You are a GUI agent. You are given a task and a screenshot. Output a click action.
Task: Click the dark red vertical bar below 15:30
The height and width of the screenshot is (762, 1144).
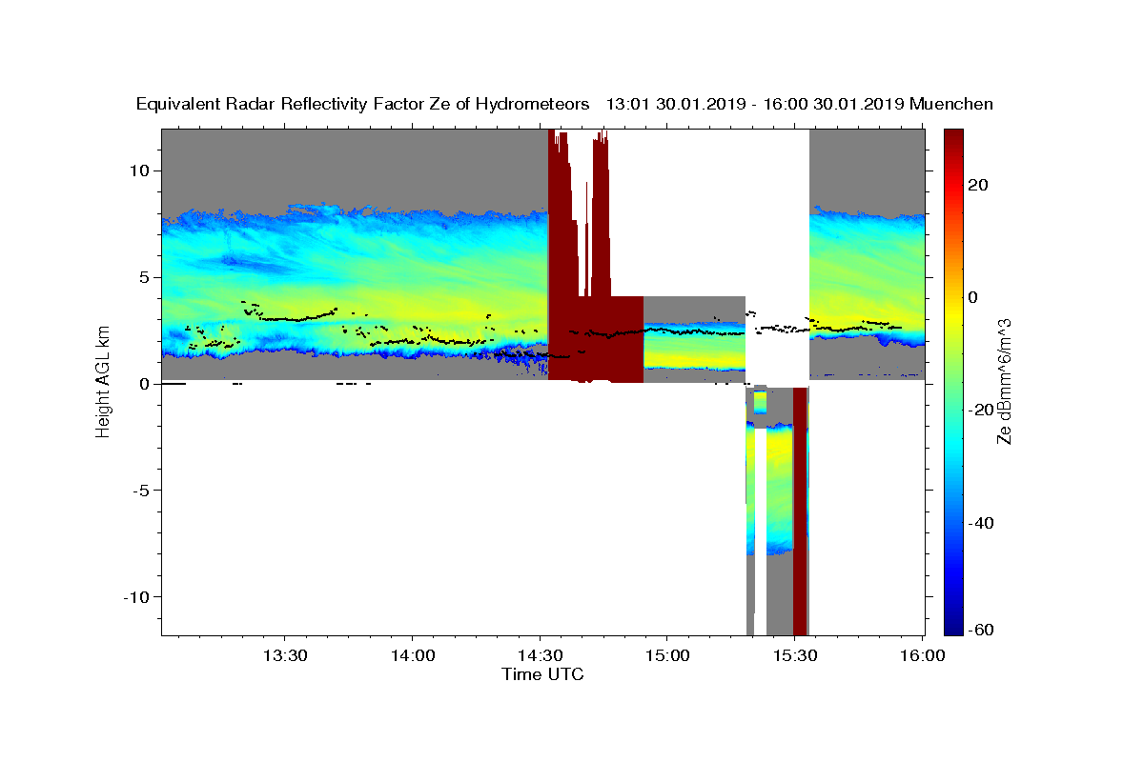click(x=800, y=511)
